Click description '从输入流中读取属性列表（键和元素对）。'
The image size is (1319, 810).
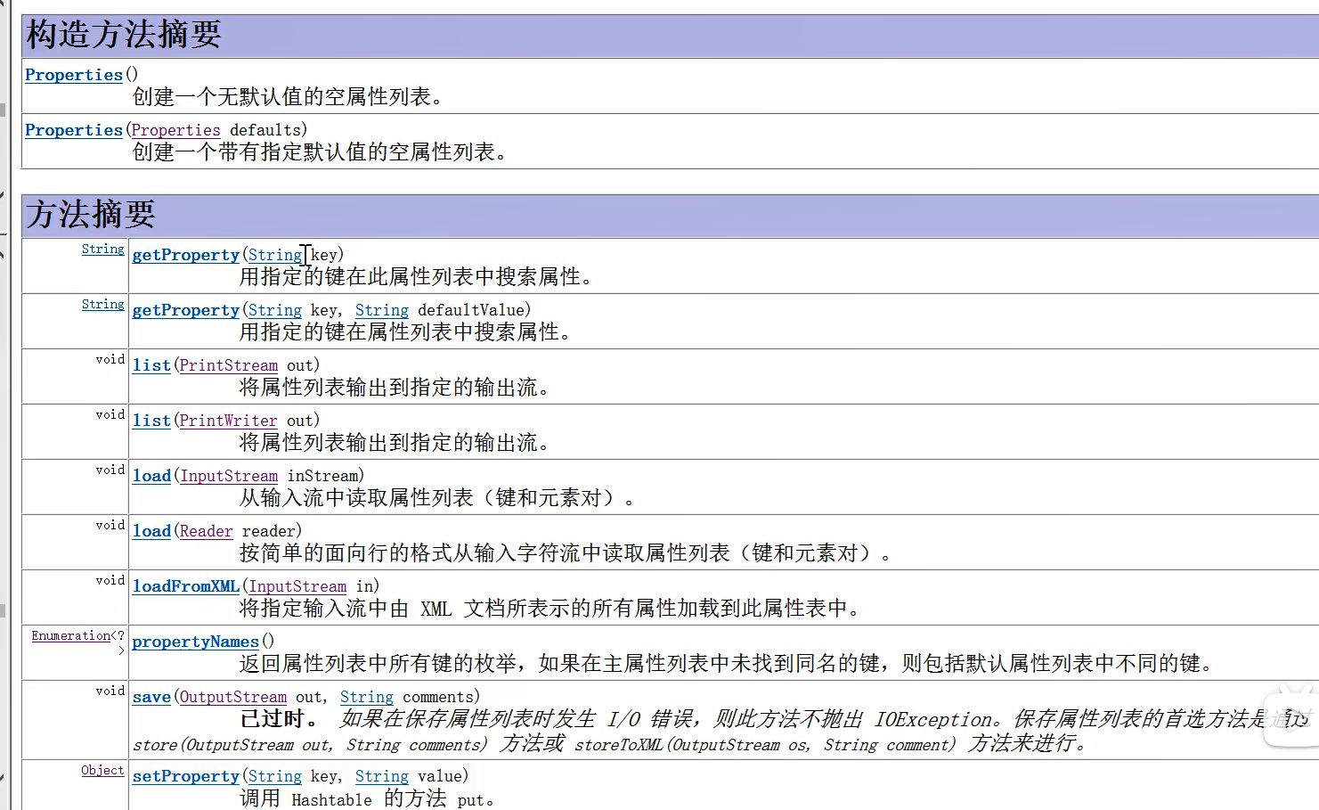coord(438,498)
